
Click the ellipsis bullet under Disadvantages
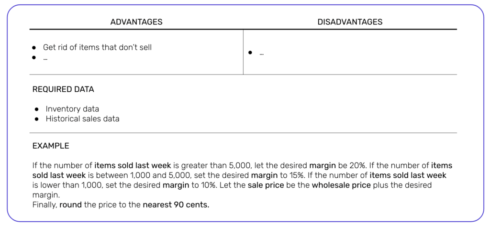click(x=262, y=54)
